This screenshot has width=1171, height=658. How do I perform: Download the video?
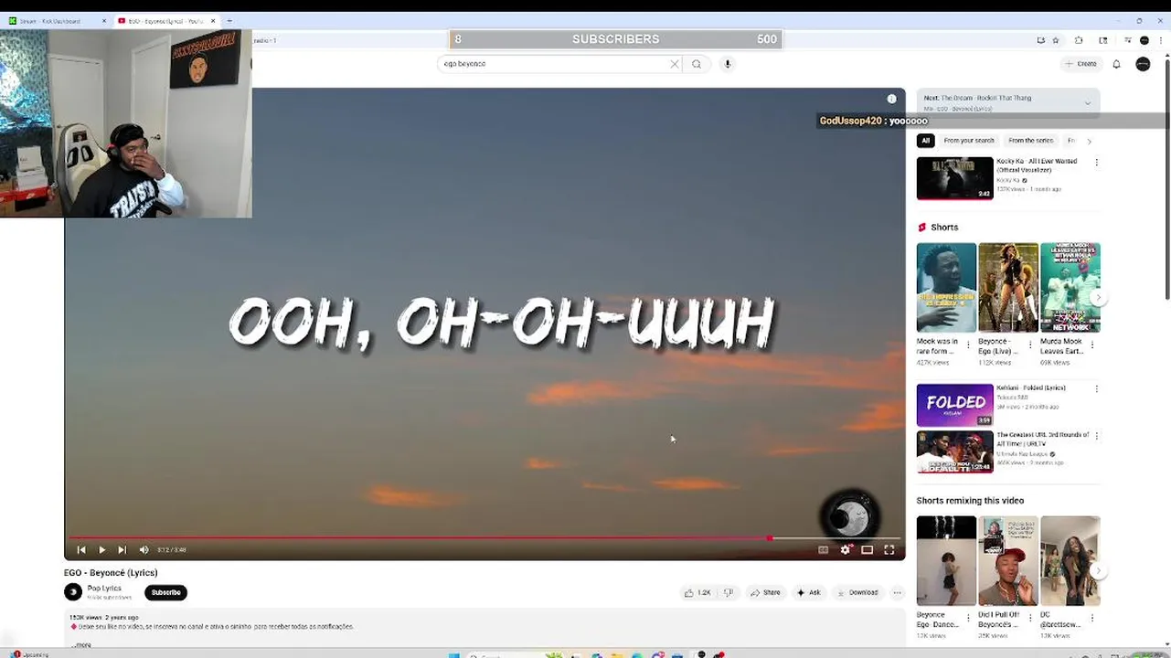(x=857, y=592)
